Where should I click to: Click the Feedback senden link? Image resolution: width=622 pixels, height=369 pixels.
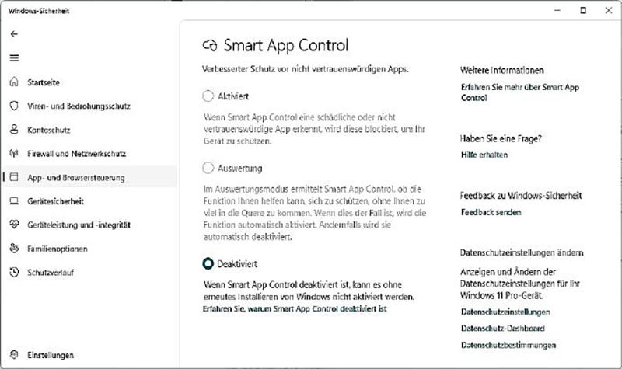(490, 212)
